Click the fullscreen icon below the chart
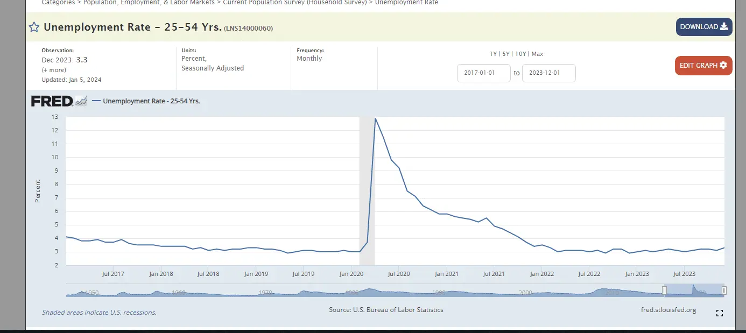The image size is (746, 333). pyautogui.click(x=719, y=313)
